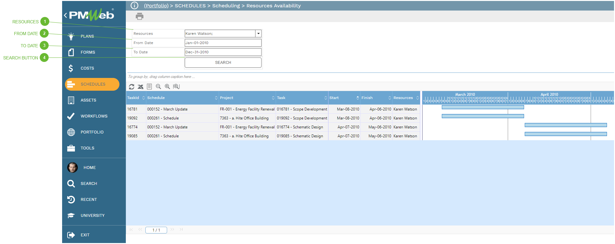The width and height of the screenshot is (615, 244).
Task: Click Finish cell May-06-2010 in row 16774
Action: (x=376, y=127)
